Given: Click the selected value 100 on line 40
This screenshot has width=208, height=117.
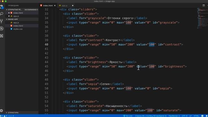Looking at the screenshot, I should tap(152, 45).
